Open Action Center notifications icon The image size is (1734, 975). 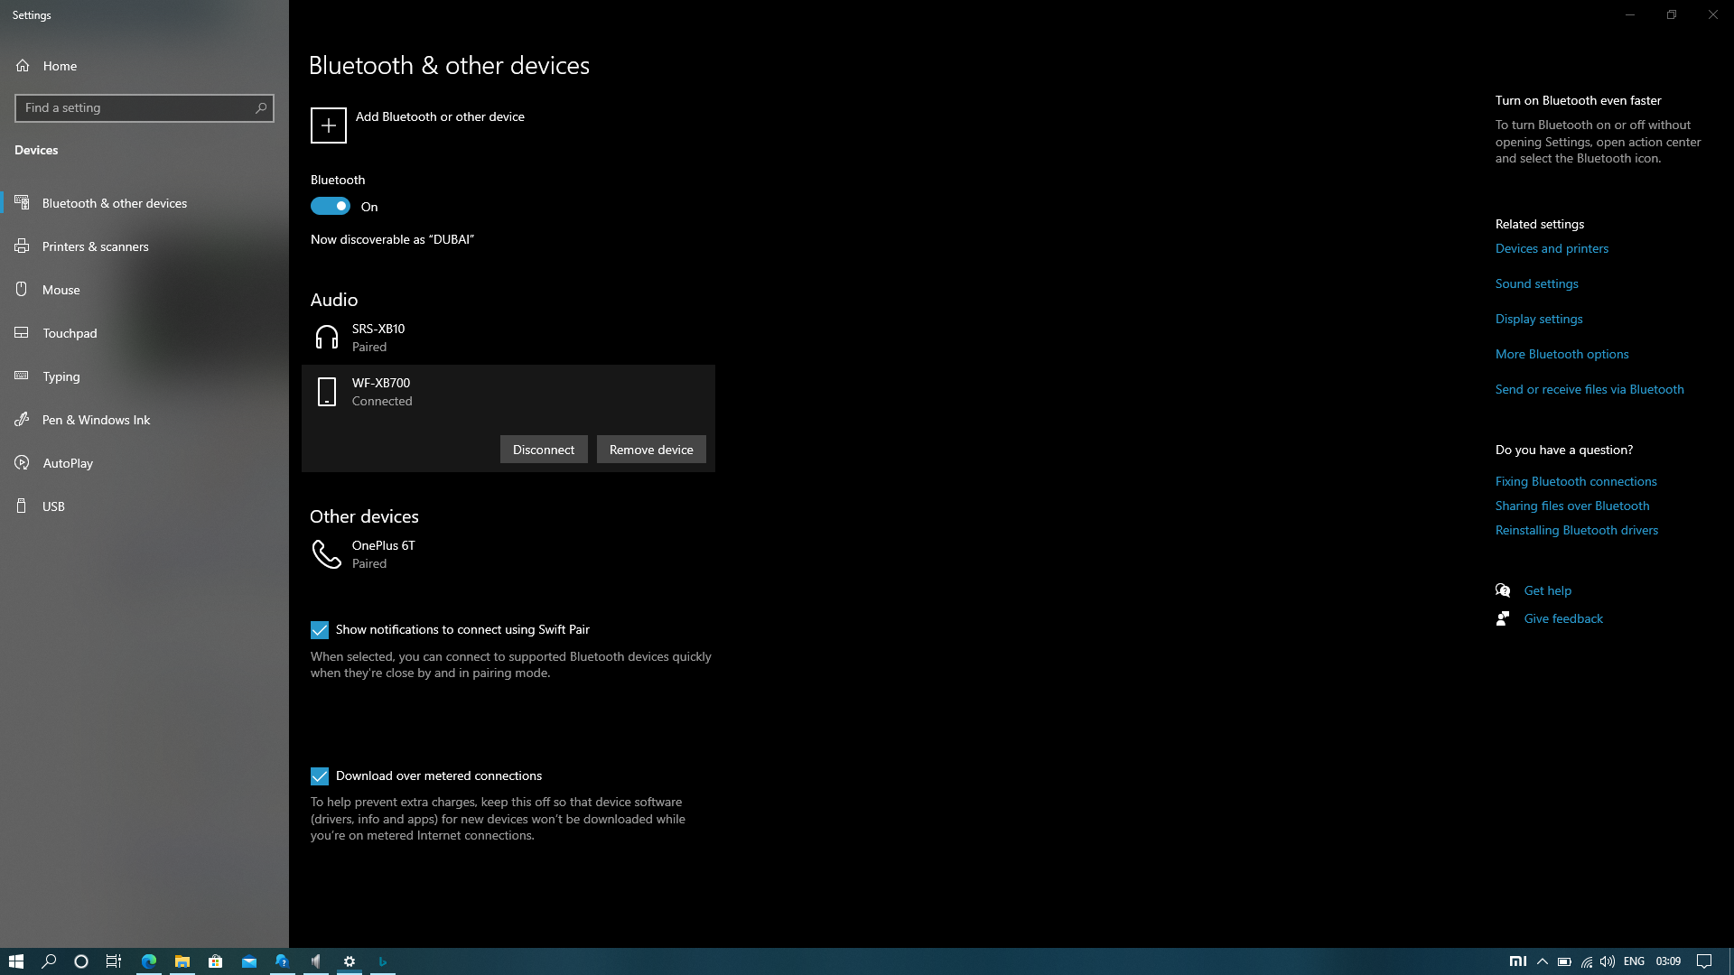[x=1704, y=961]
